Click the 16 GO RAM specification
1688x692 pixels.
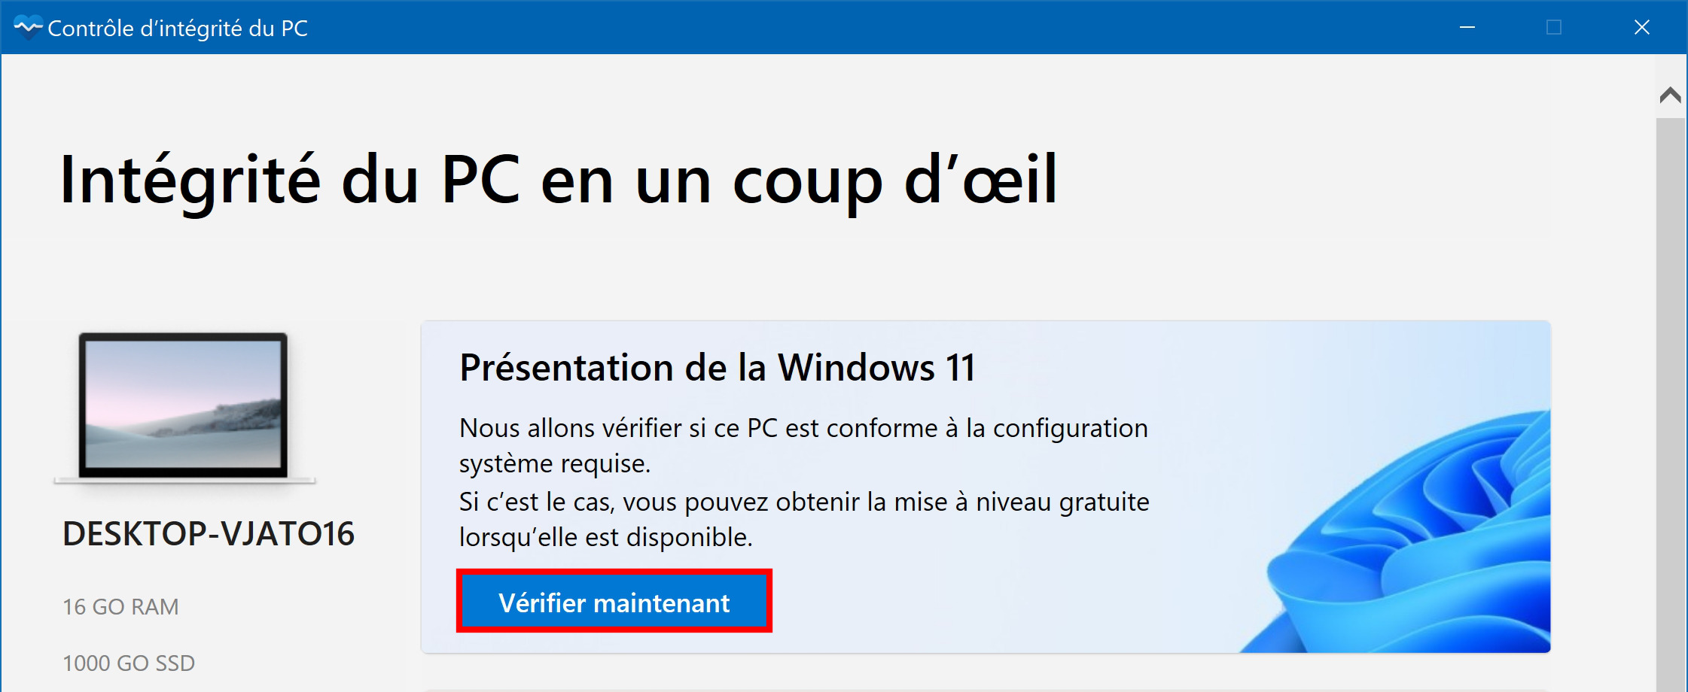click(120, 606)
